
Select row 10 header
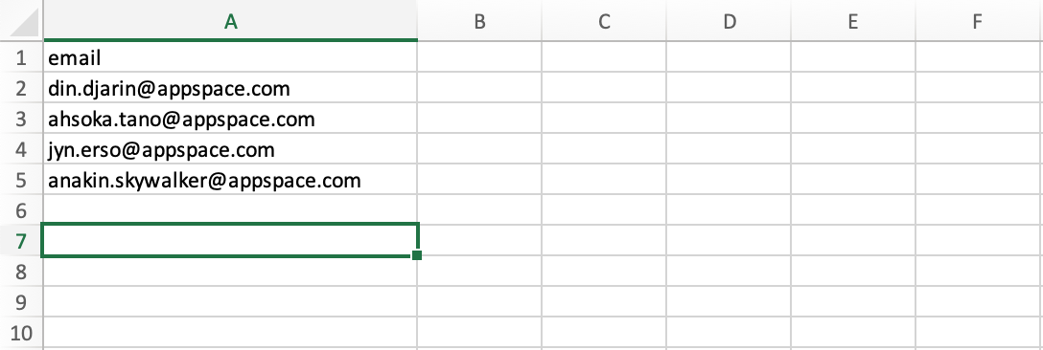21,332
